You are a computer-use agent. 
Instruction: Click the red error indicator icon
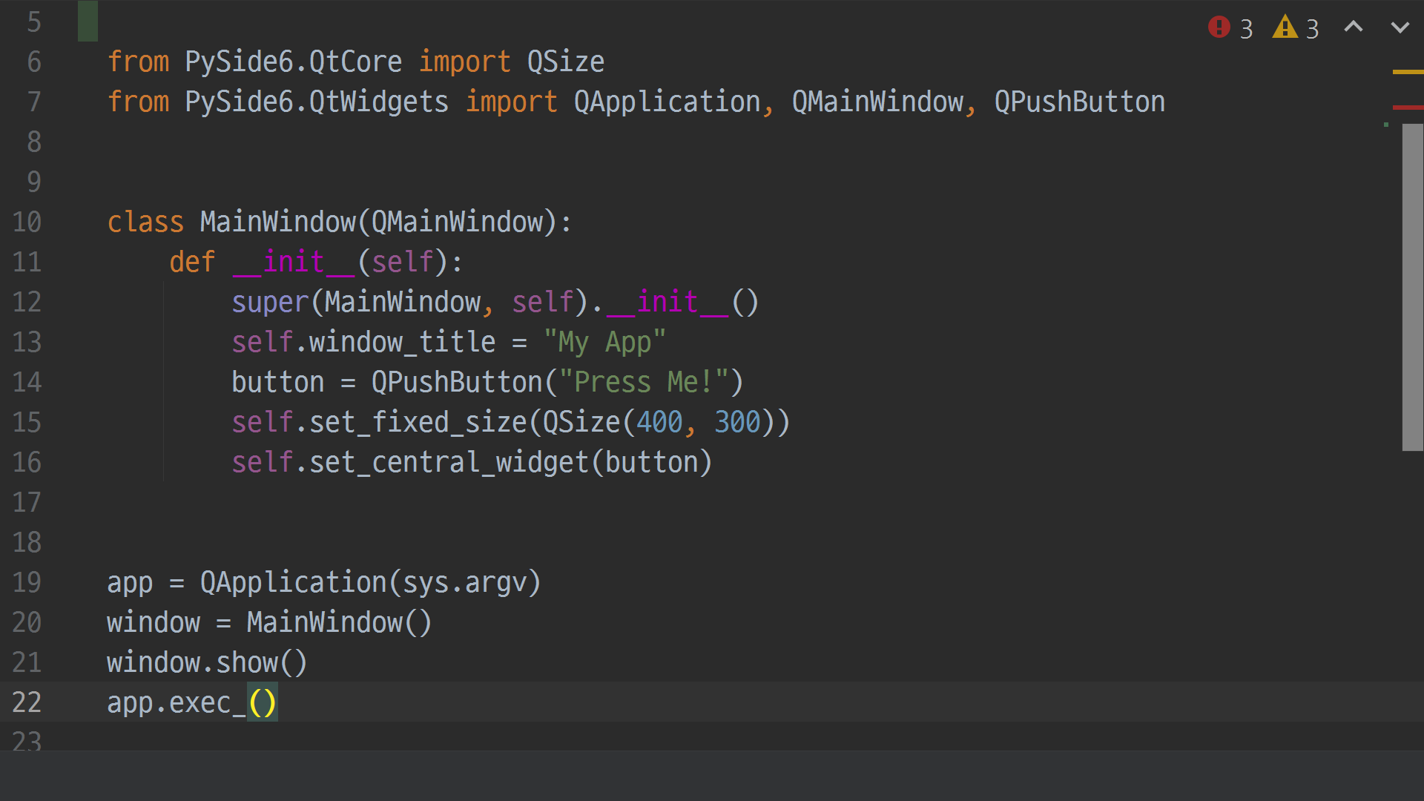pos(1219,27)
